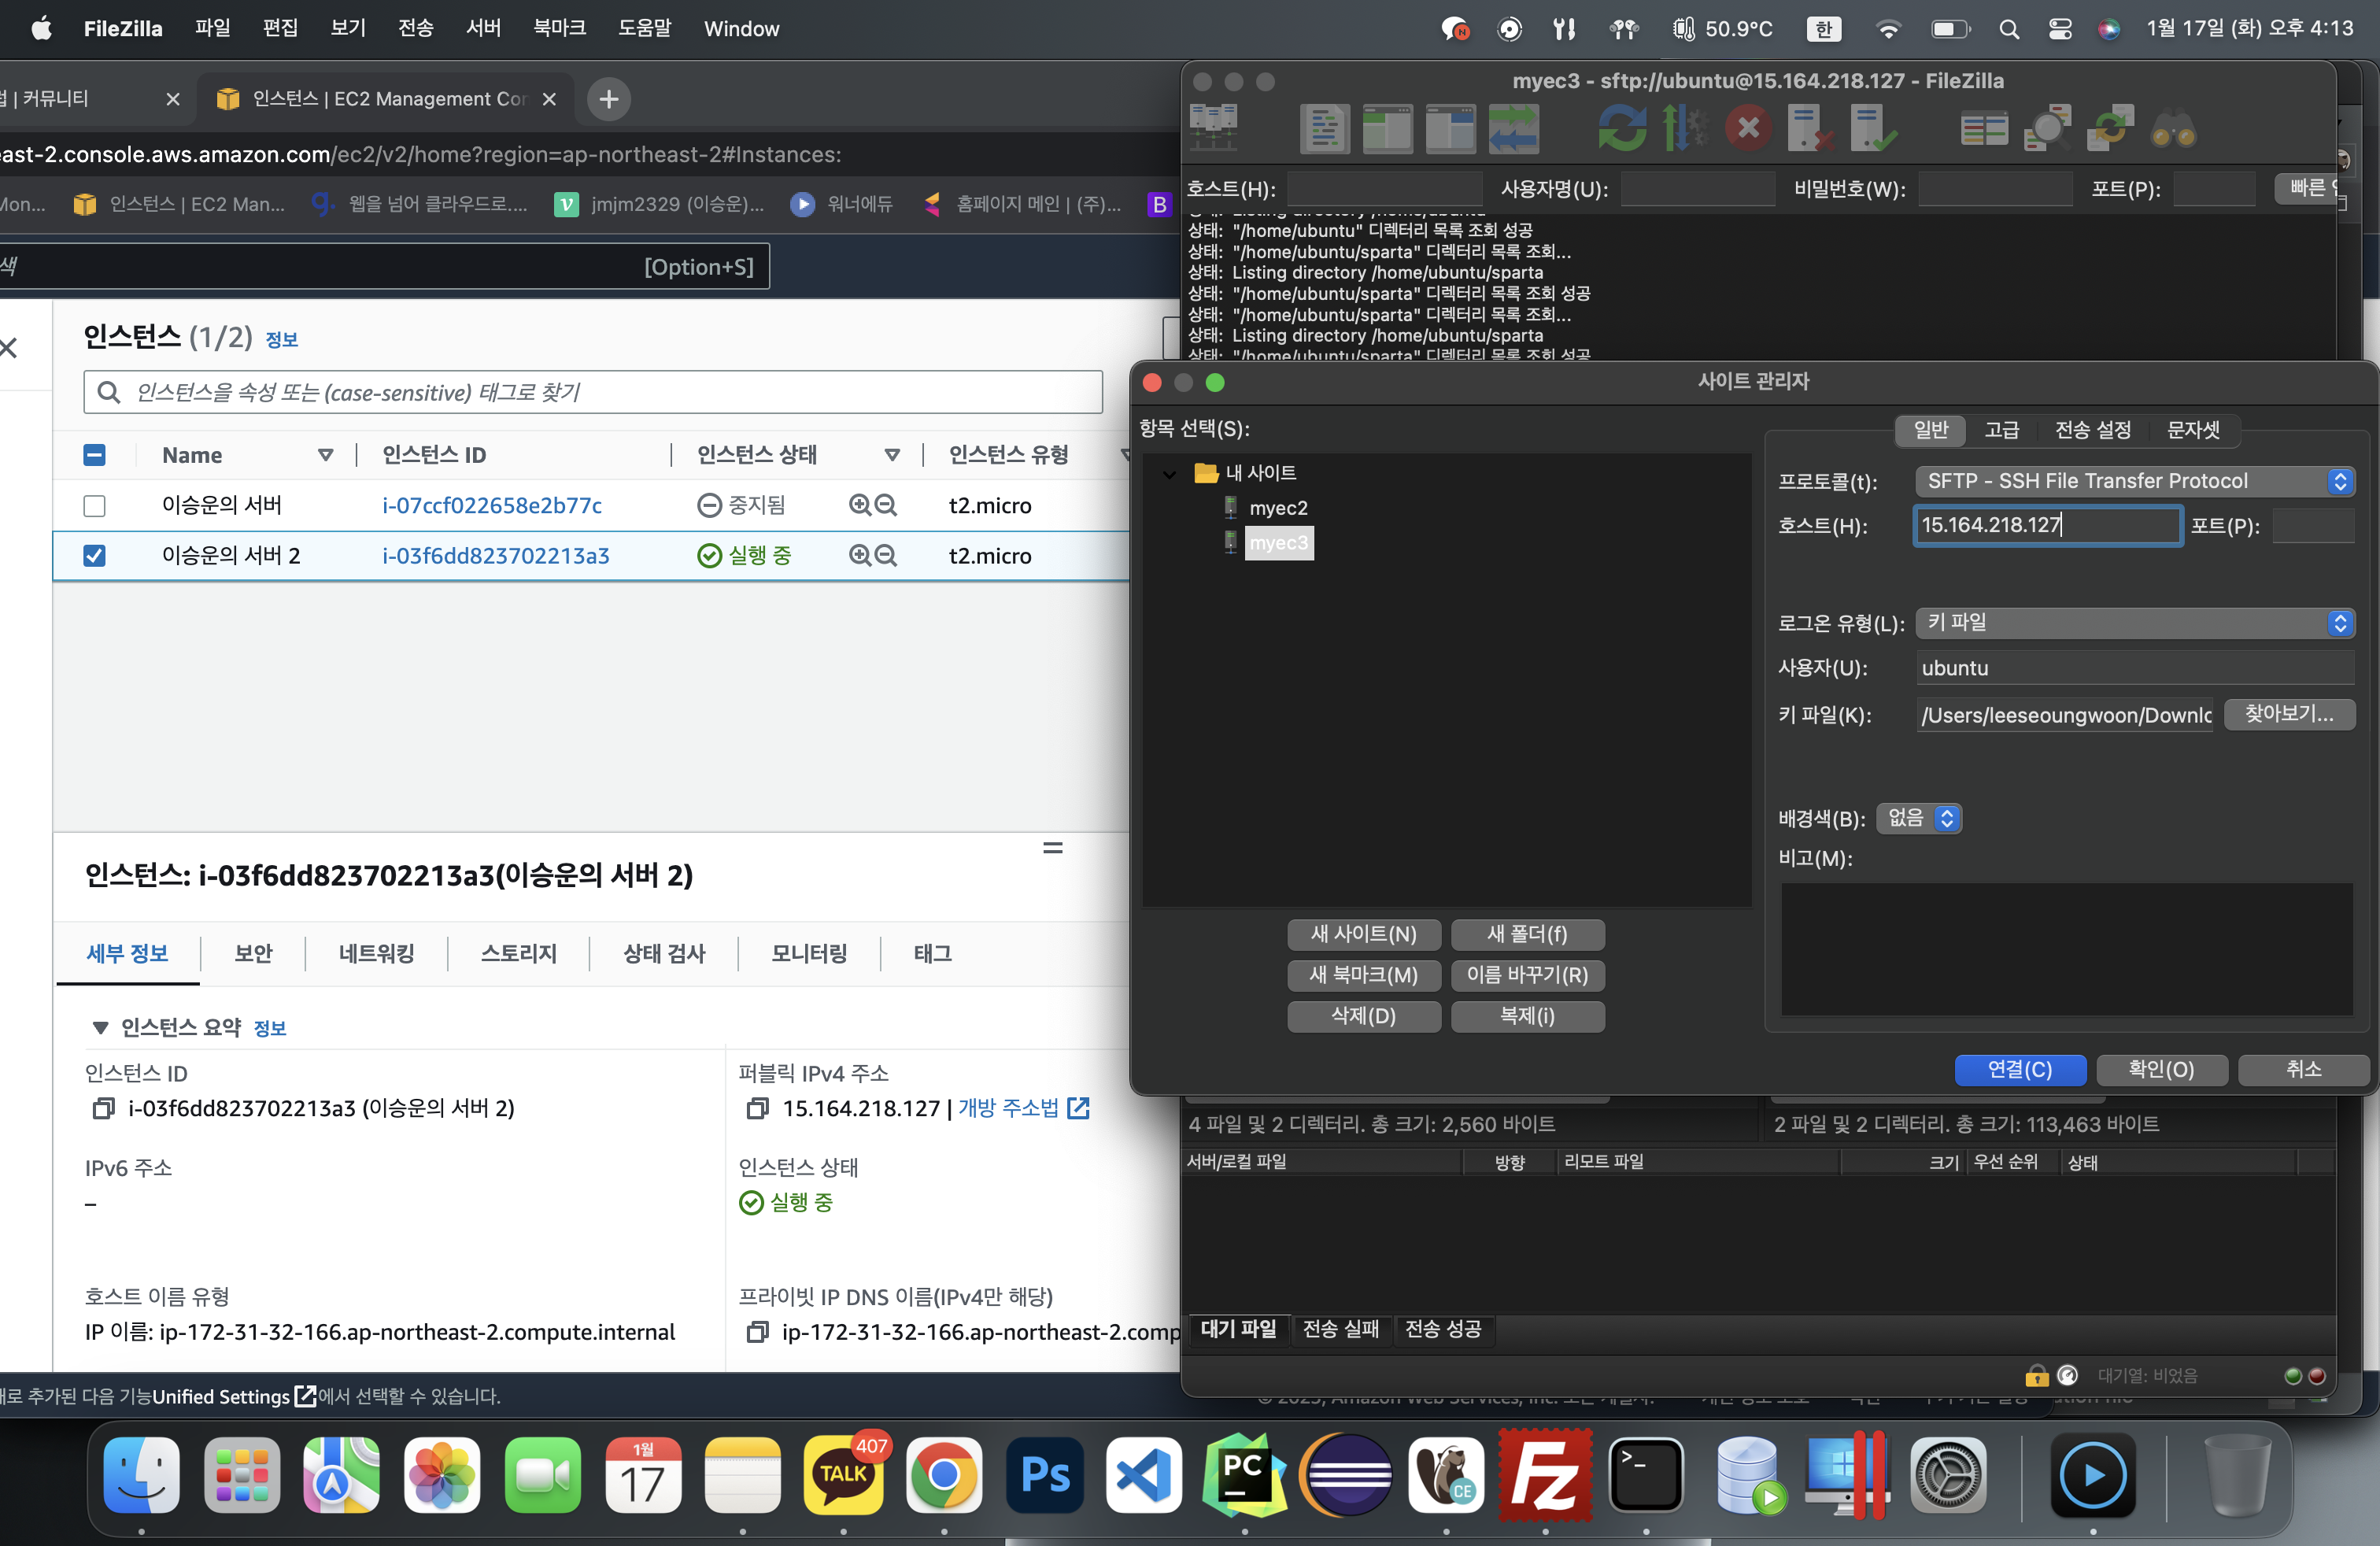Viewport: 2380px width, 1546px height.
Task: Toggle the select-all instances checkbox
Action: (x=94, y=455)
